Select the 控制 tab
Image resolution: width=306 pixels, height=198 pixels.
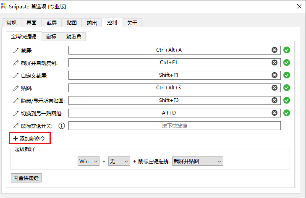tap(112, 22)
